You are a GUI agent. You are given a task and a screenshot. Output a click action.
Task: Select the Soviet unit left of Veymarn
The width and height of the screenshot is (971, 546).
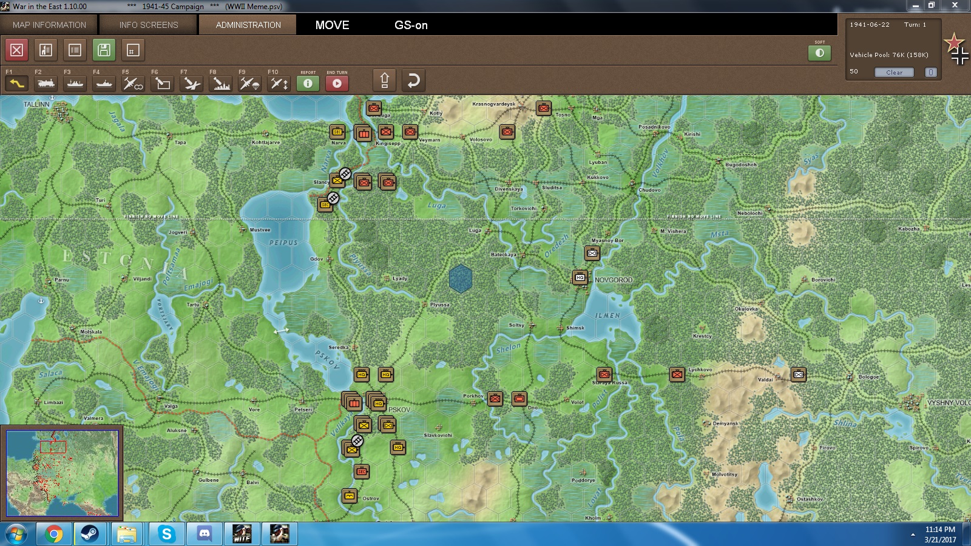(410, 132)
